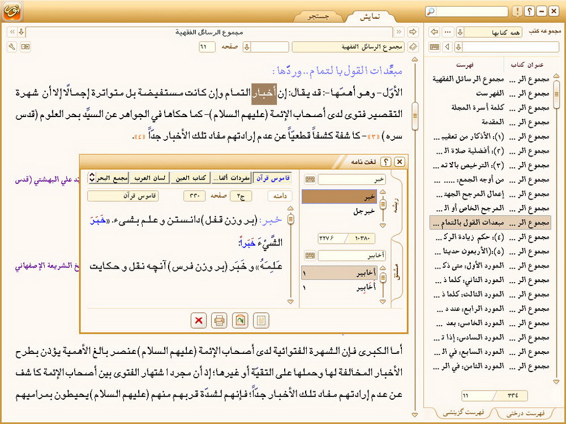Click the dictionary tabs scroll stepper

pos(92,177)
